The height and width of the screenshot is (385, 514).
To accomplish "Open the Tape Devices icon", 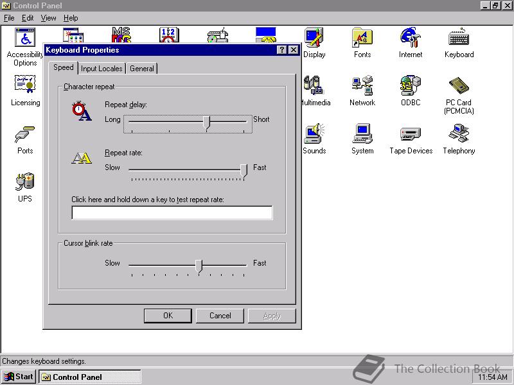I will (410, 133).
